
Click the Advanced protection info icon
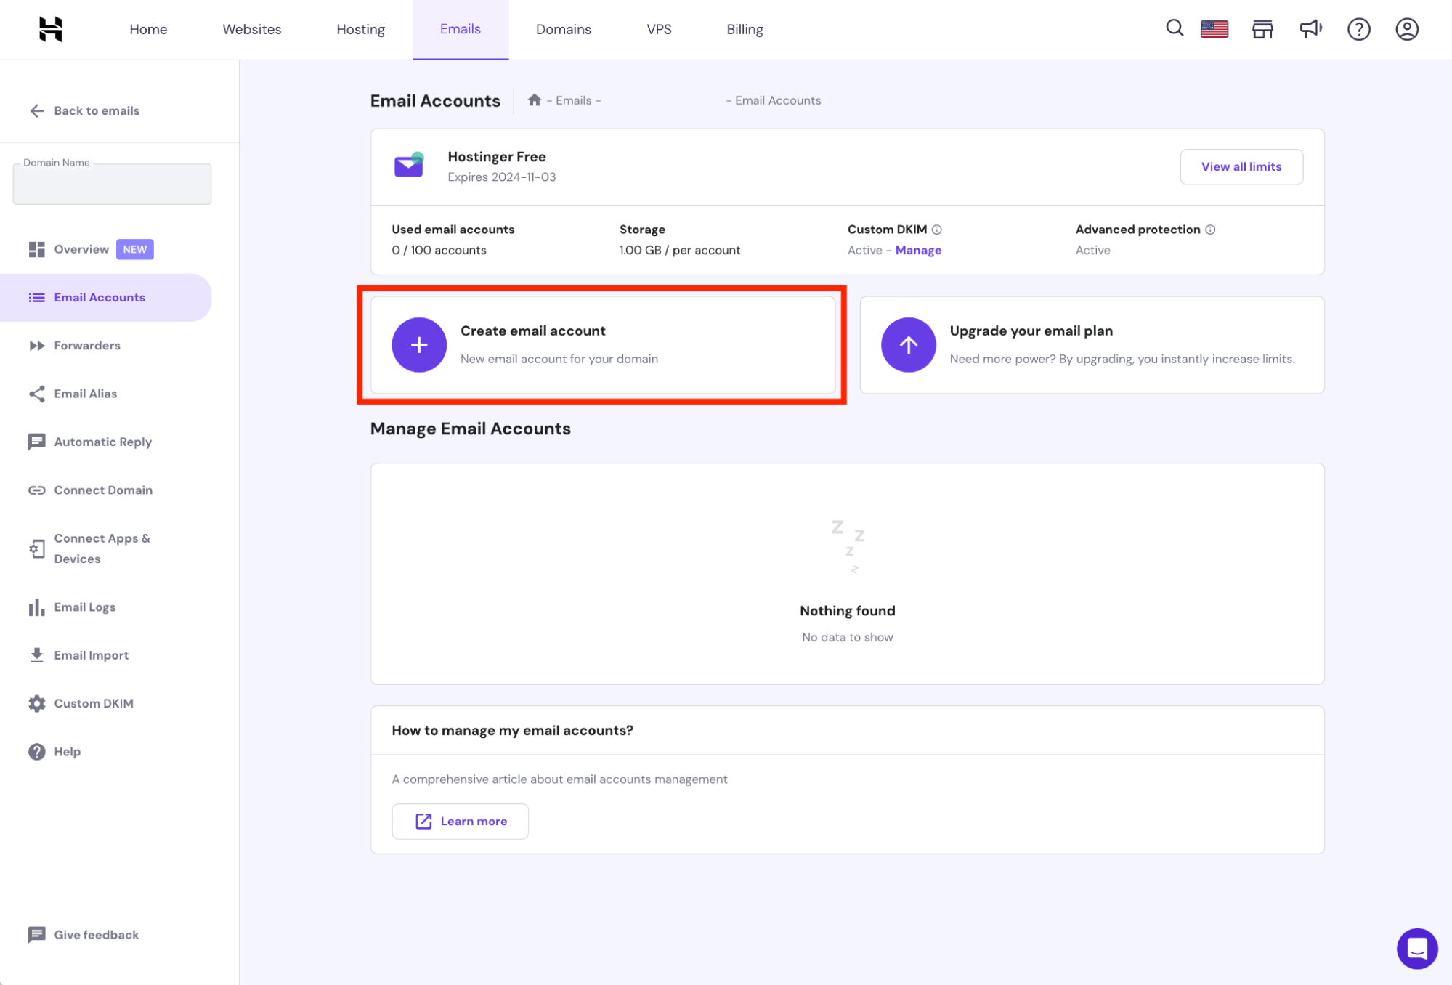1210,230
